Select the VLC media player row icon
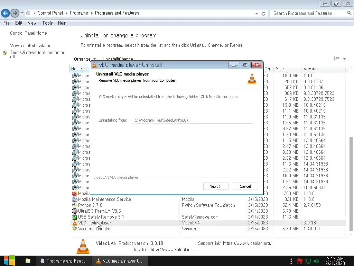Screen dimensions: 354x266 coord(75,223)
